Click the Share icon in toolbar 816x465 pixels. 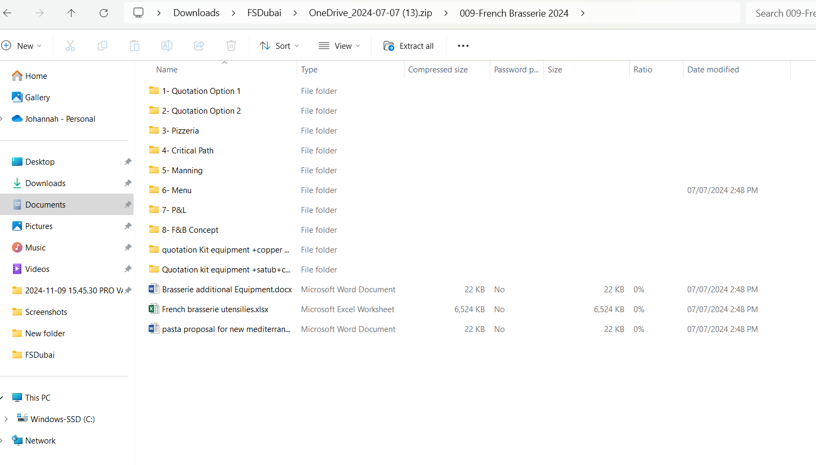[199, 46]
